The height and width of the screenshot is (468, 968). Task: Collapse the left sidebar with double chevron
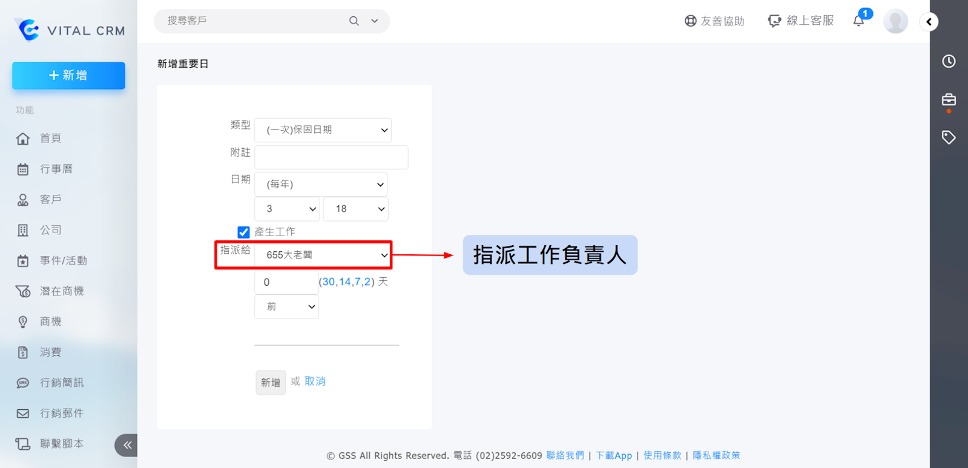[127, 445]
